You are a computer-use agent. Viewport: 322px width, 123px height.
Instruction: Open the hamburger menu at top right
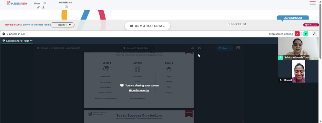[313, 3]
